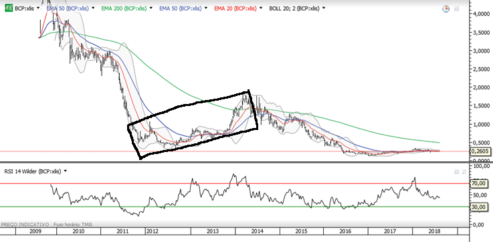Select the BOLL 20; 2 (BCP:xlis) label
Screen dimensions: 493x242
[294, 9]
